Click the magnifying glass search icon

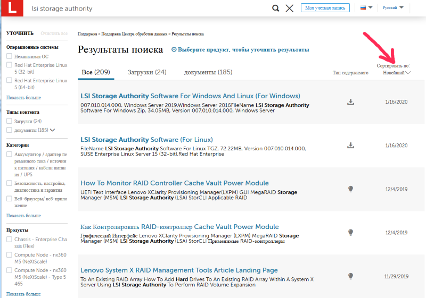tap(276, 8)
